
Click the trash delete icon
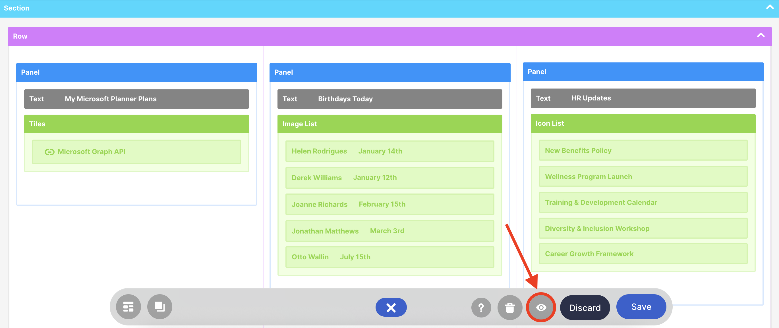click(509, 307)
